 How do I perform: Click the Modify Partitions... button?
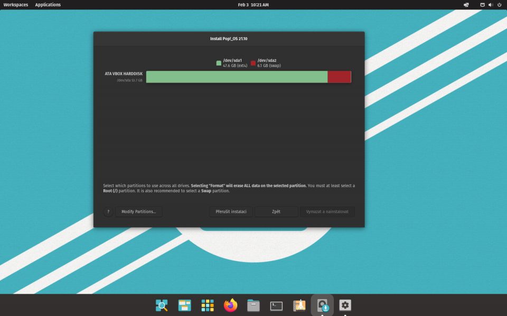pos(139,211)
